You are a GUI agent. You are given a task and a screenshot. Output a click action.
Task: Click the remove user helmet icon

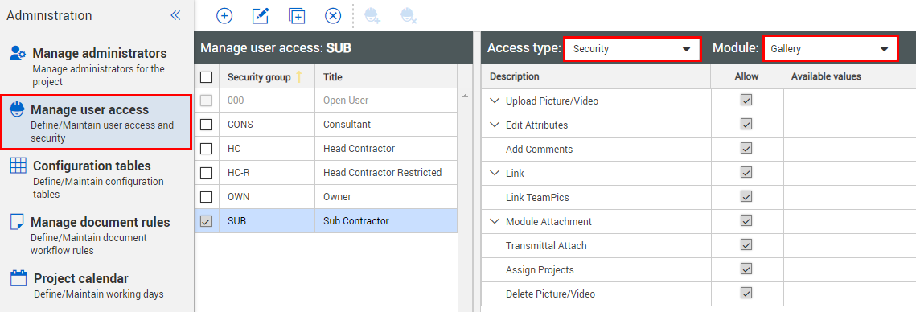[409, 16]
